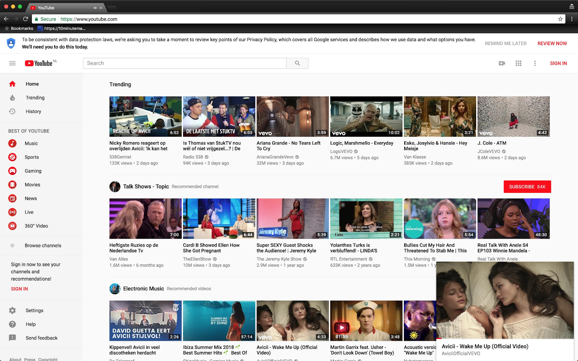Click the Live category icon
578x361 pixels.
pos(12,212)
